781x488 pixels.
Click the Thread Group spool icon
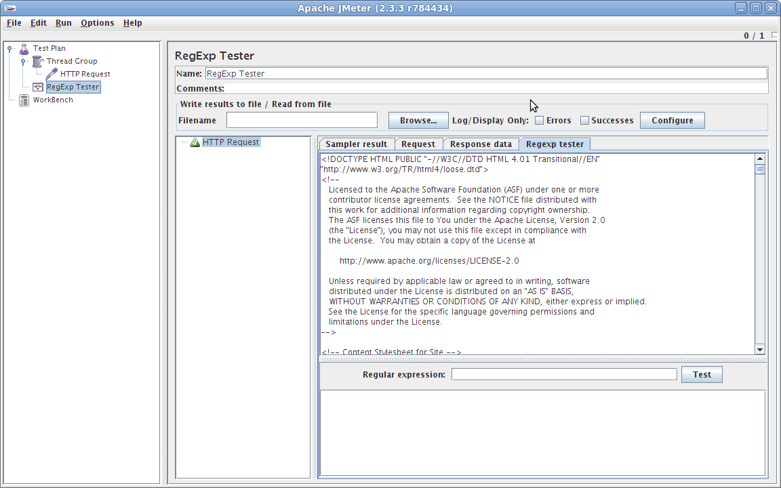point(37,61)
